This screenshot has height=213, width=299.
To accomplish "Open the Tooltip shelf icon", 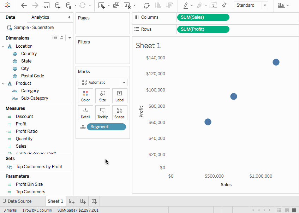I will tap(102, 112).
